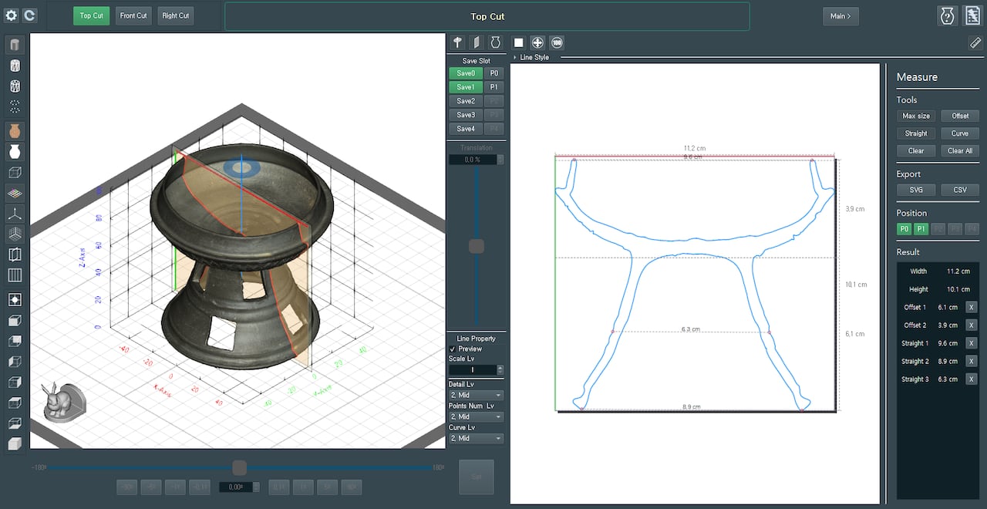Click the refresh arrow icon
The image size is (987, 509).
click(29, 15)
